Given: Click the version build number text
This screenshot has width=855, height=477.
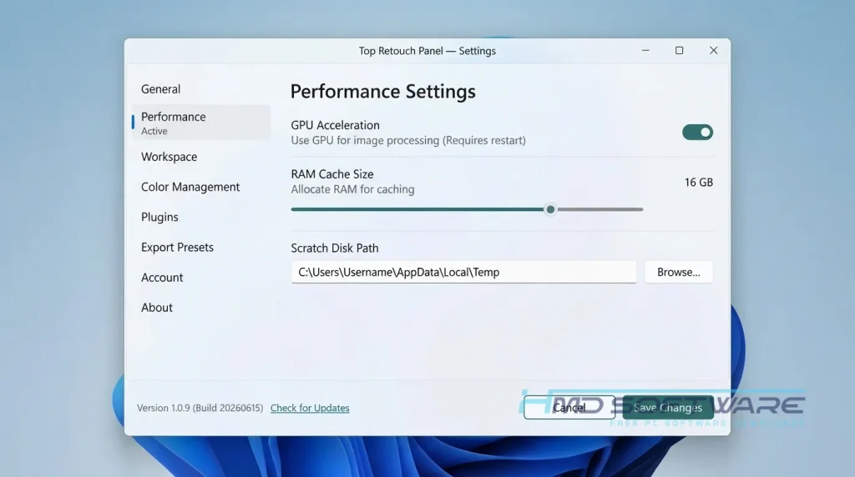Looking at the screenshot, I should pos(200,408).
